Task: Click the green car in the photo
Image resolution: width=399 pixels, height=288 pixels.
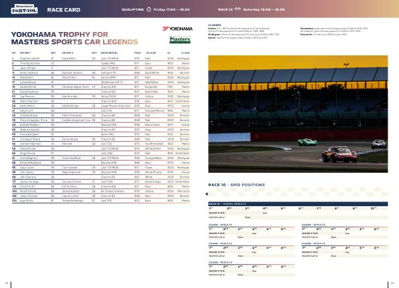Action: point(307,142)
